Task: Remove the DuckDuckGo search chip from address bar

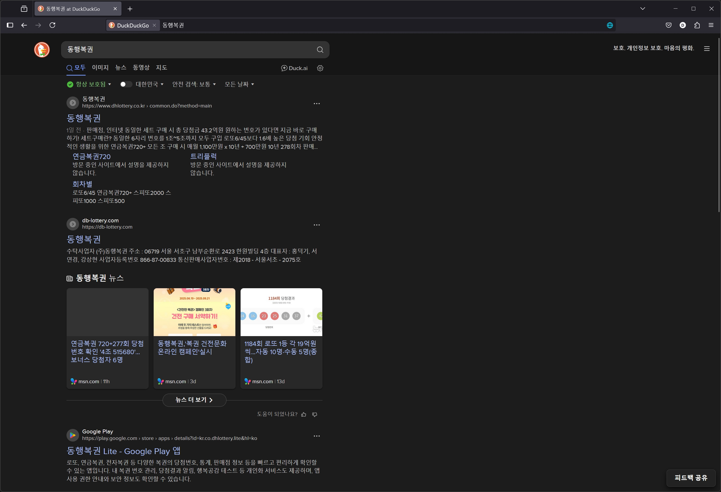Action: tap(154, 25)
